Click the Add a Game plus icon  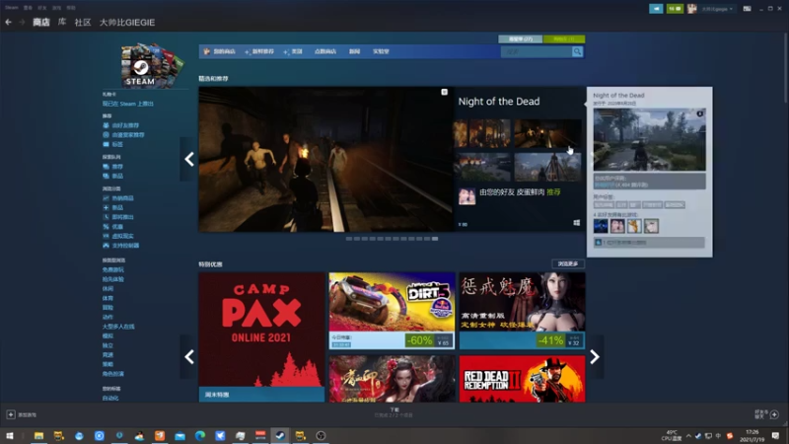[x=11, y=414]
